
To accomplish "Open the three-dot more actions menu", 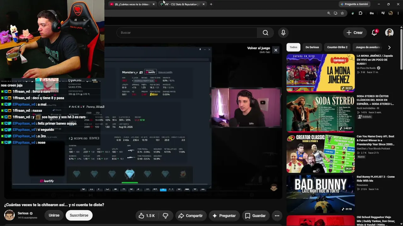I will (x=277, y=216).
